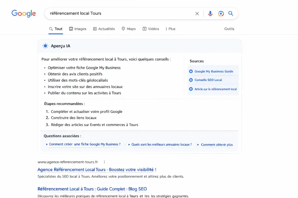Start voice search with microphone icon

coord(210,13)
